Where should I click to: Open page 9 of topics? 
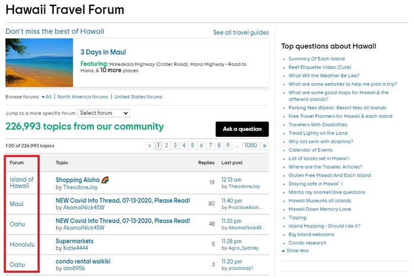[x=228, y=146]
